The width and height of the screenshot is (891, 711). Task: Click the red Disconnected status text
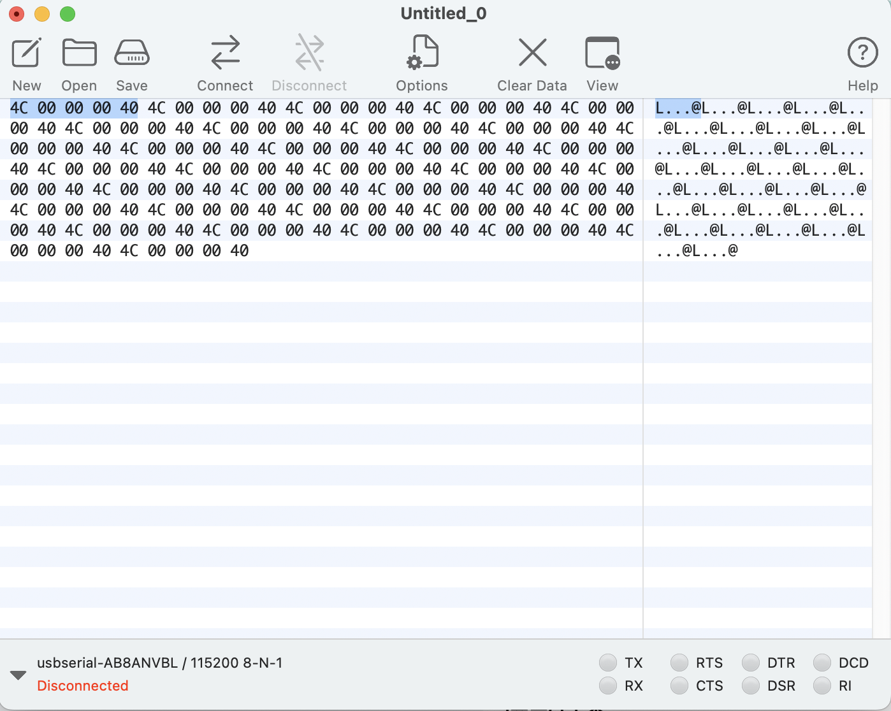83,686
